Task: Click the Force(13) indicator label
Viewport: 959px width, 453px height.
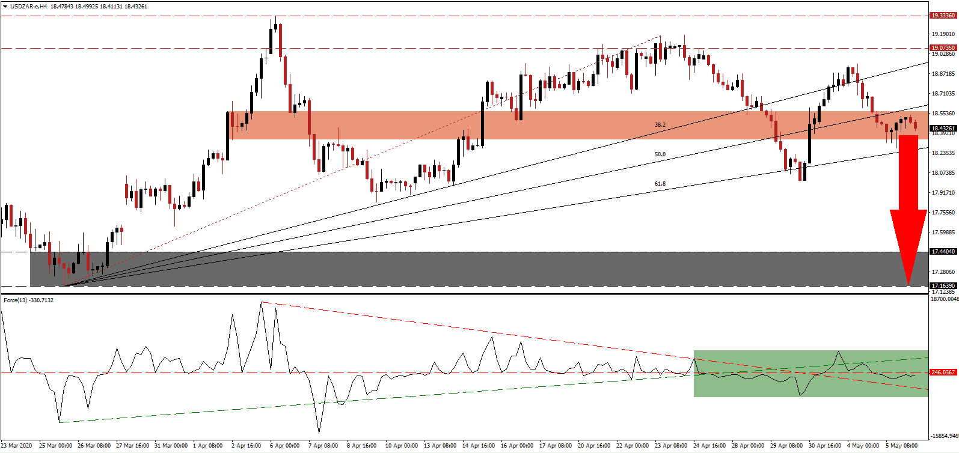Action: coord(16,300)
